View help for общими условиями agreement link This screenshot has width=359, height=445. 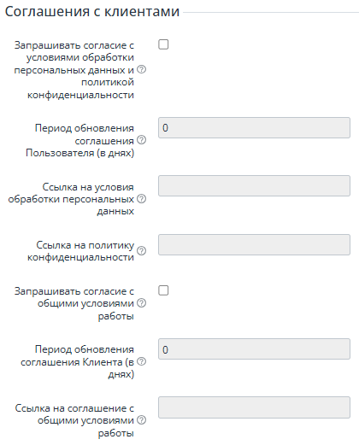(x=142, y=420)
